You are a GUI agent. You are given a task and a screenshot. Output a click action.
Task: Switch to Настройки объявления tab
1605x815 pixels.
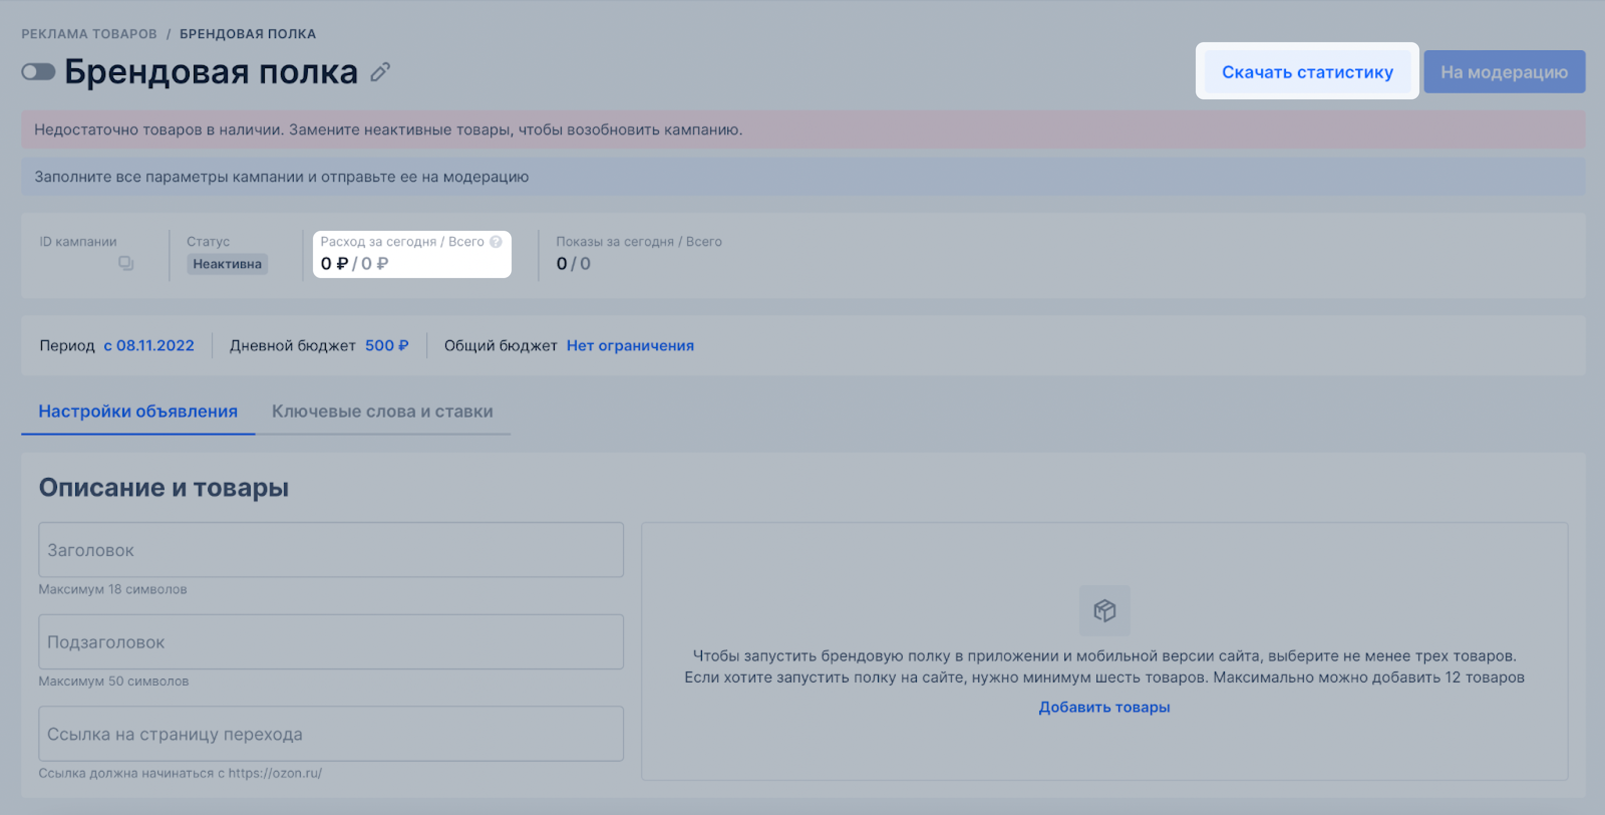tap(138, 412)
